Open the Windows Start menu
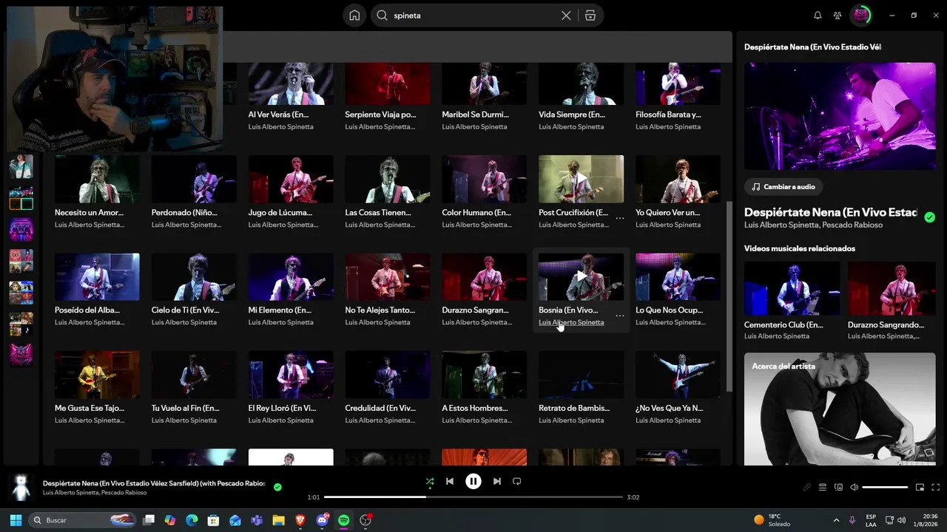The height and width of the screenshot is (532, 947). (x=16, y=520)
